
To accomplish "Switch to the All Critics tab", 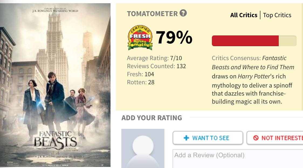I will click(244, 15).
